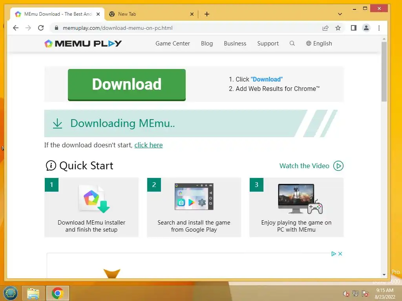Open the Blog menu item
The height and width of the screenshot is (301, 402).
click(x=207, y=44)
